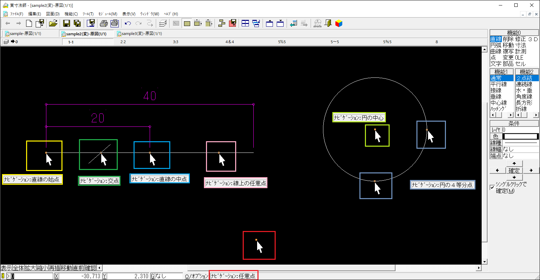Click the save-all double floppy icon
The width and height of the screenshot is (540, 280).
tap(78, 23)
